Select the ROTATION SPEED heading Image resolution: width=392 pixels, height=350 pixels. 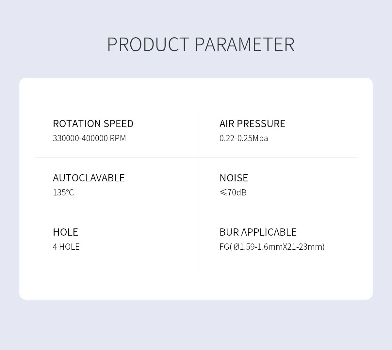[93, 124]
